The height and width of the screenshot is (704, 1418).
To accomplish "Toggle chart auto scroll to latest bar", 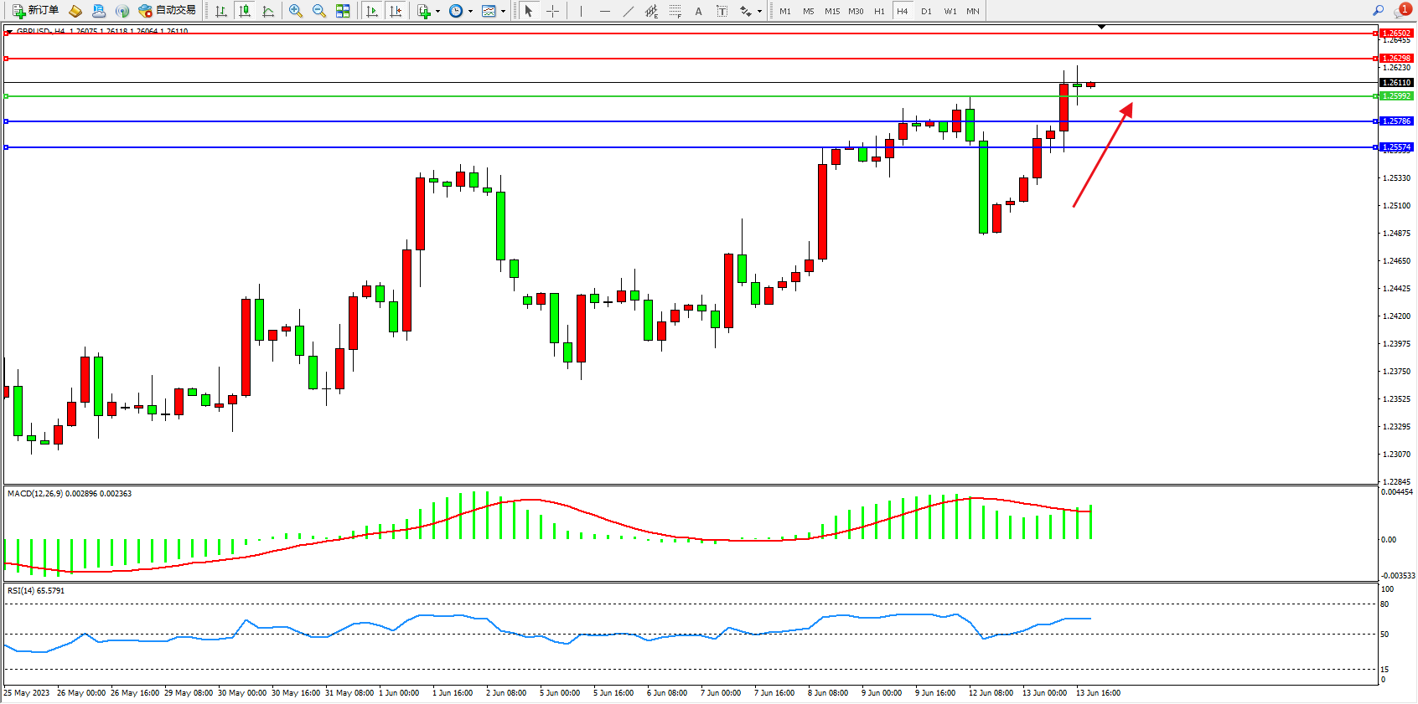I will tap(372, 11).
